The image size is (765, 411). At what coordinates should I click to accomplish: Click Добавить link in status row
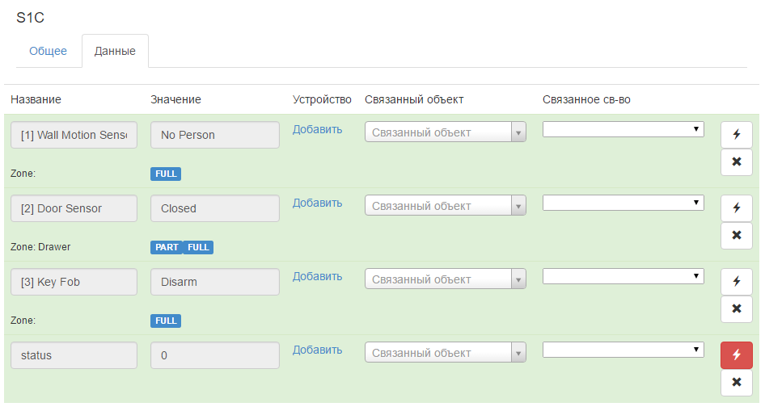coord(317,350)
